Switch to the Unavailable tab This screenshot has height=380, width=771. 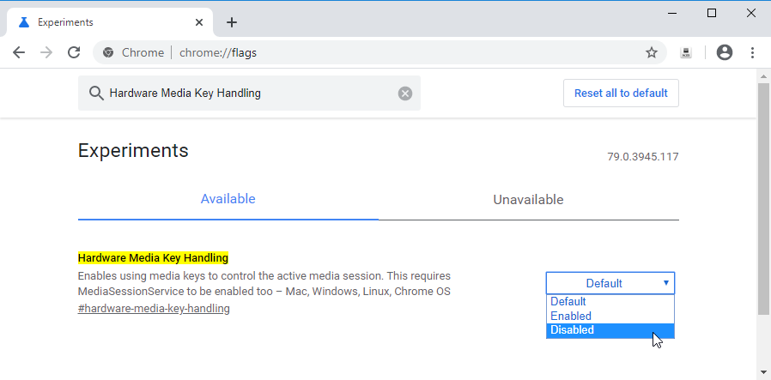(x=528, y=200)
